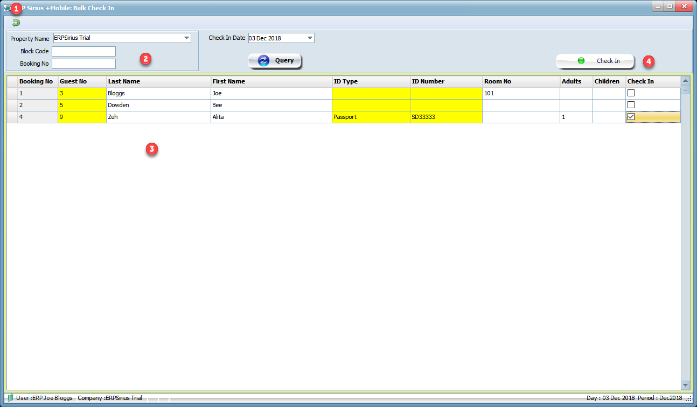
Task: Click the Guest No column header
Action: tap(82, 81)
